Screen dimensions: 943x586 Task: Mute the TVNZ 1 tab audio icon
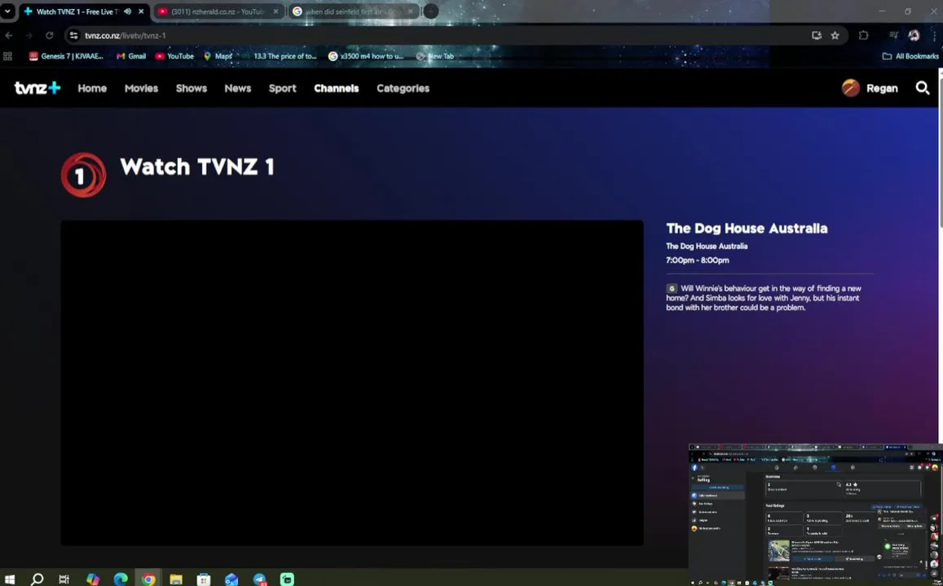127,11
